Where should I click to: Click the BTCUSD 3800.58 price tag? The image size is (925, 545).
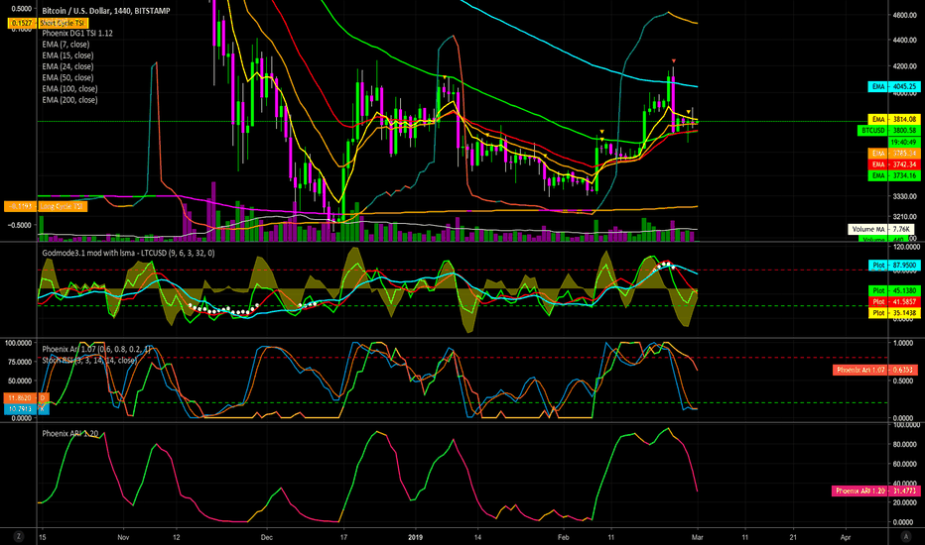tap(888, 130)
